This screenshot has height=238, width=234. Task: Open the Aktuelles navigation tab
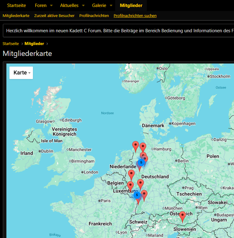(x=69, y=5)
